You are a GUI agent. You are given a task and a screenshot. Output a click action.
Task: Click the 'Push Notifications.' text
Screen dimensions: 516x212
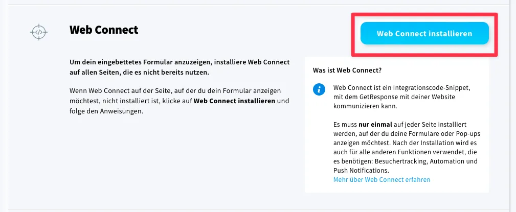click(x=362, y=171)
